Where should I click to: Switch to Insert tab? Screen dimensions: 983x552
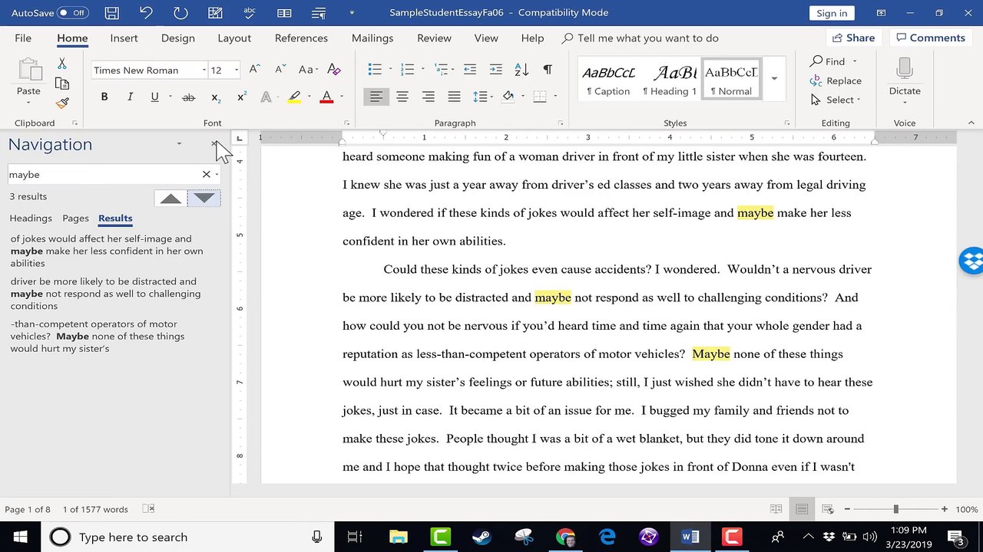click(124, 38)
